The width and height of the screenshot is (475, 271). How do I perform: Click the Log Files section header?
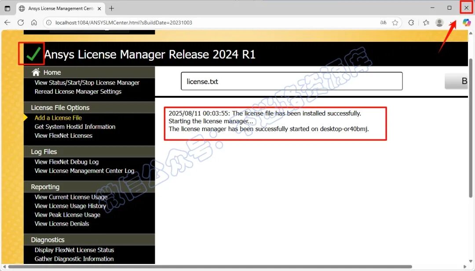(x=44, y=152)
